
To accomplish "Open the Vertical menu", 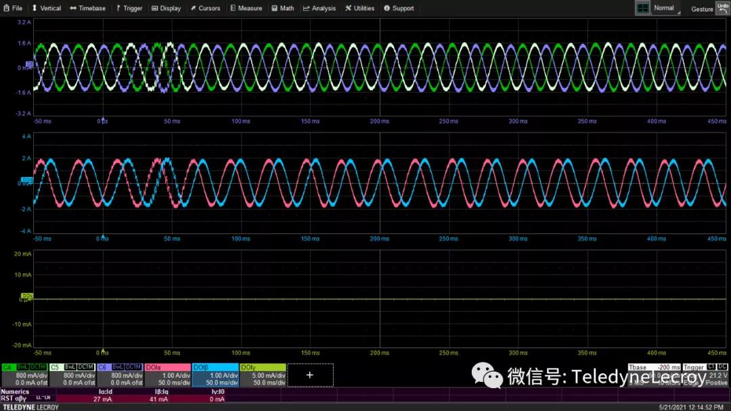I will [46, 8].
